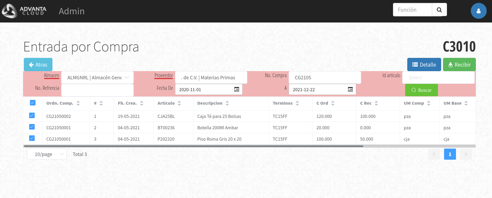Screen dimensions: 492x198
Task: Run search with Buscar button
Action: pyautogui.click(x=422, y=90)
